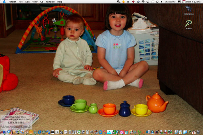
Task: Click the calendar date menu bar icon
Action: pyautogui.click(x=184, y=2)
